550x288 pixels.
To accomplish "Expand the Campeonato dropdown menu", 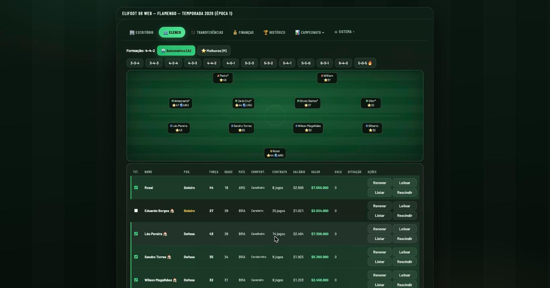I will 310,32.
